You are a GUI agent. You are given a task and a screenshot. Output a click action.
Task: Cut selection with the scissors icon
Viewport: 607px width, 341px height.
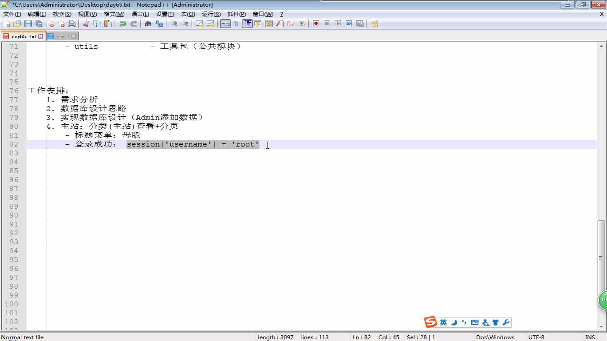(87, 24)
